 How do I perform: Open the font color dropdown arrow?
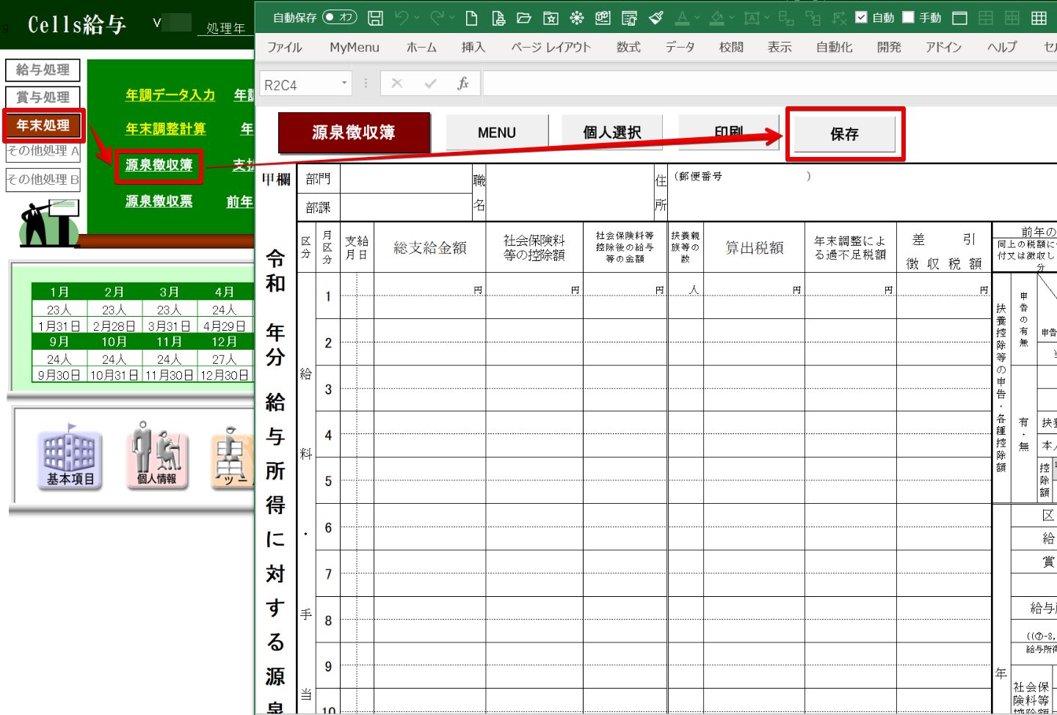697,18
